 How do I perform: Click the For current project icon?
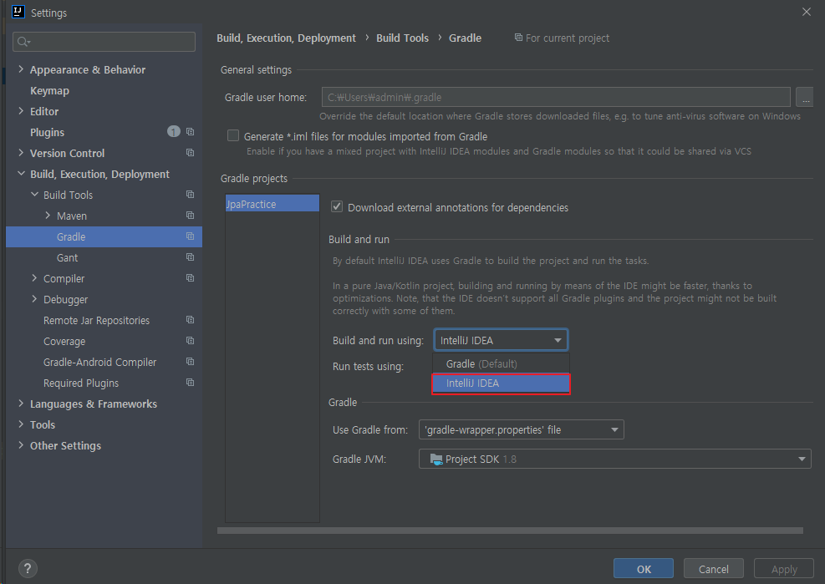(x=518, y=38)
